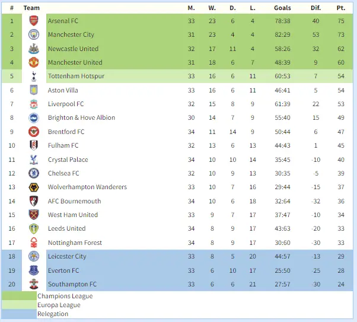This screenshot has height=322, width=357.
Task: Click the Team column header
Action: click(x=31, y=8)
